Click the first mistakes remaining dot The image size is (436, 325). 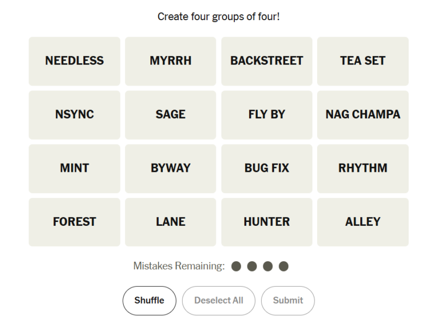pos(236,266)
